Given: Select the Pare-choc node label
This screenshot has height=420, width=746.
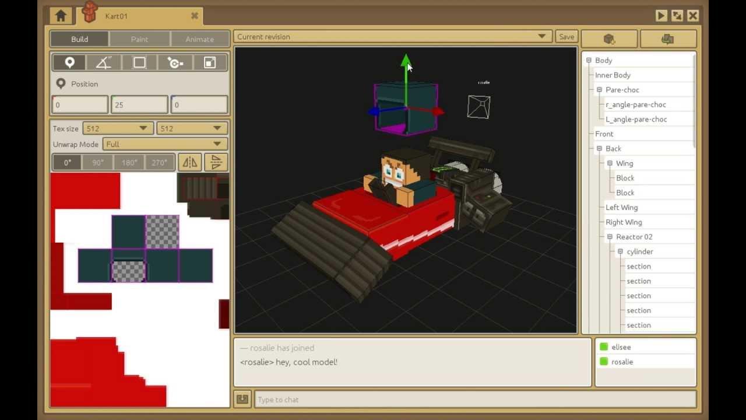Looking at the screenshot, I should [x=622, y=90].
